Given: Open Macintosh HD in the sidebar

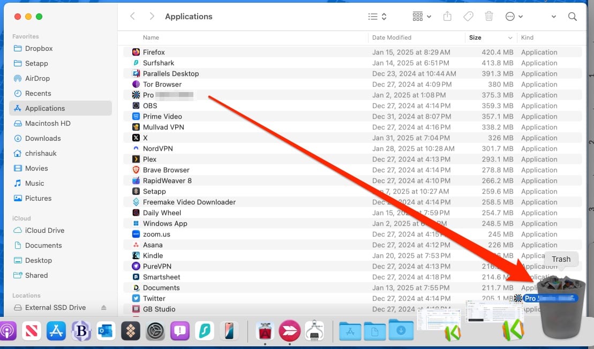Looking at the screenshot, I should tap(61, 123).
